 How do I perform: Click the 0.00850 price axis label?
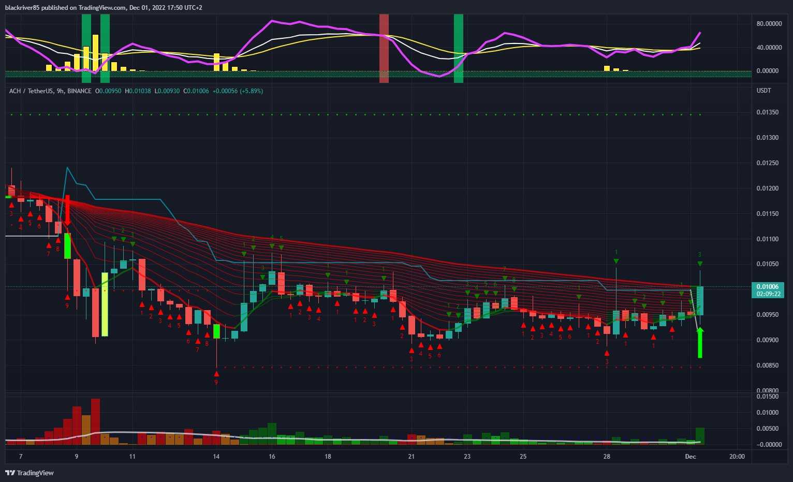coord(768,366)
